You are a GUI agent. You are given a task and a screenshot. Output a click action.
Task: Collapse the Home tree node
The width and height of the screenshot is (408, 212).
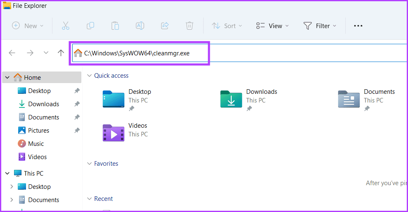pyautogui.click(x=7, y=77)
